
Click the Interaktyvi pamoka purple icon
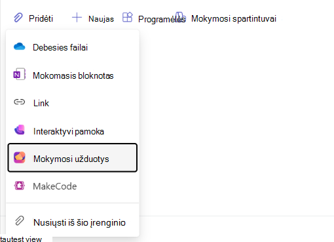point(20,130)
